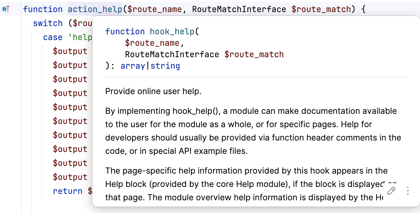Click inside the documentation popup text area
Viewport: 420px width, 213px height.
coord(223,127)
